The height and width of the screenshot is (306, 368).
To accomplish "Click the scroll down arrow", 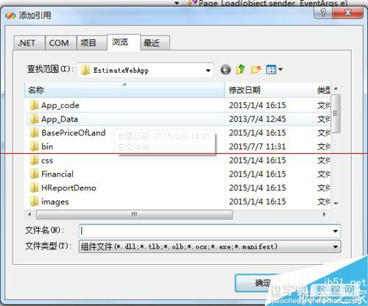I will (x=336, y=203).
